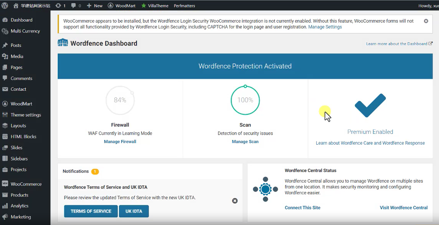Click the updates icon showing 1
This screenshot has height=225, width=439.
58,6
